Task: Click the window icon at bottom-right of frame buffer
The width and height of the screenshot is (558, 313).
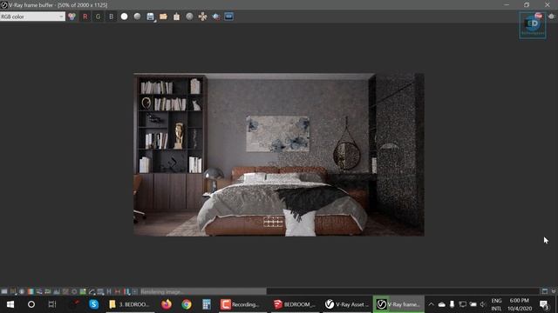Action: click(545, 291)
